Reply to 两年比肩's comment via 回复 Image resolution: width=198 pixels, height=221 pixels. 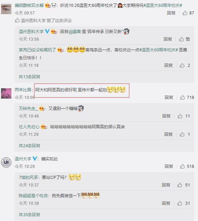(x=169, y=97)
